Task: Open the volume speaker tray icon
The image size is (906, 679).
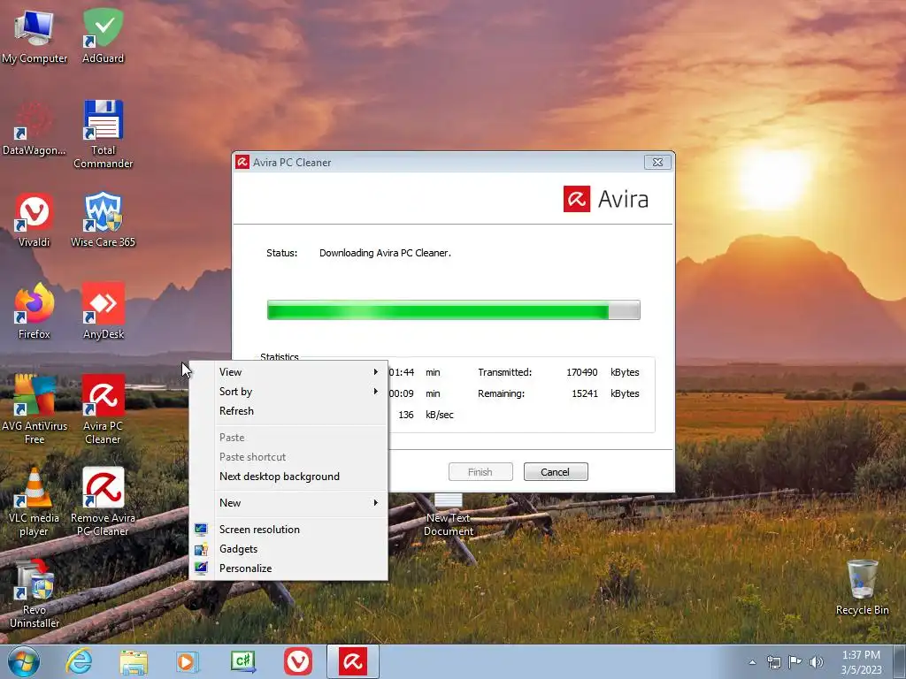Action: coord(817,662)
